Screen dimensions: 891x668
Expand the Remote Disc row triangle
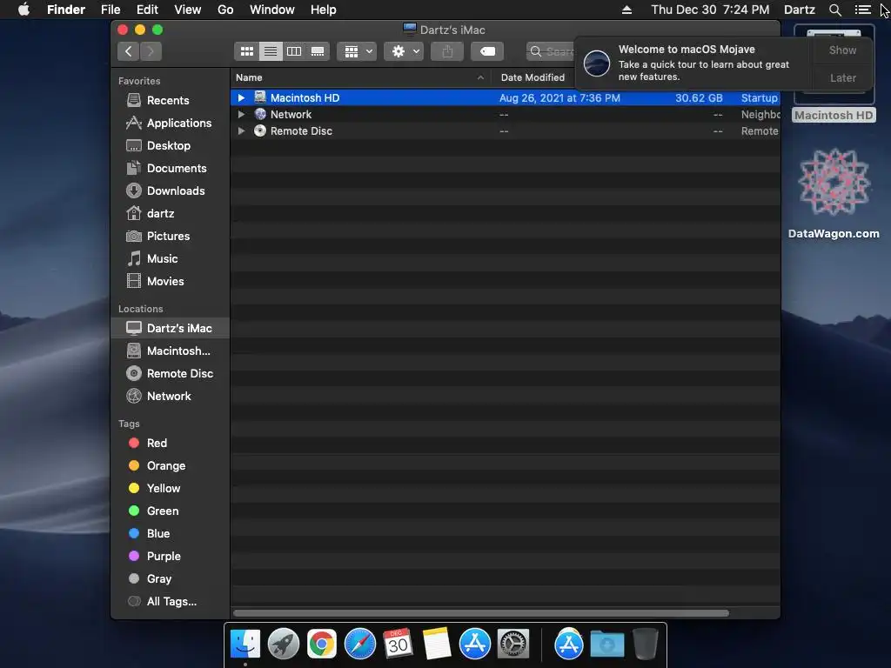tap(241, 130)
